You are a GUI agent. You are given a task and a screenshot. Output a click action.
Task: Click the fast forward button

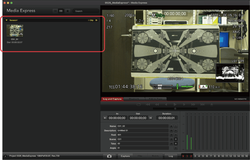(x=193, y=105)
